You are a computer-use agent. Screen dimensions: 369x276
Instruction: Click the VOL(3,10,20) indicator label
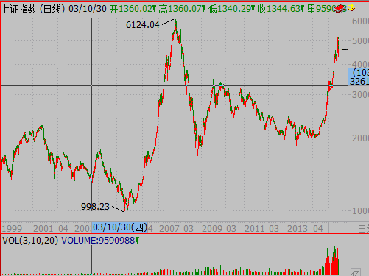[30, 241]
